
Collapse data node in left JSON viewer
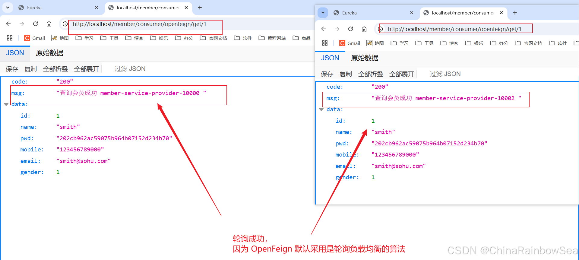click(x=6, y=104)
